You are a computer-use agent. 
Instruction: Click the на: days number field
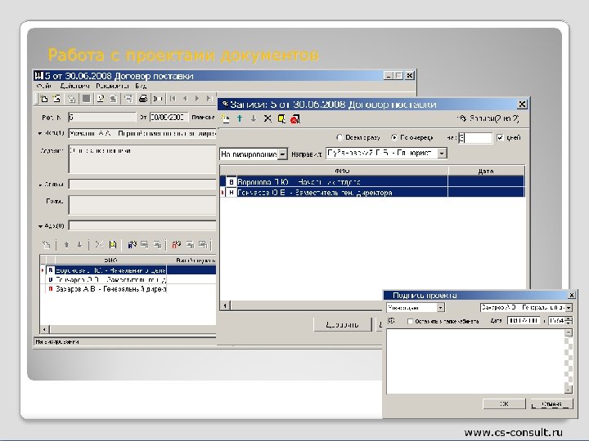pyautogui.click(x=475, y=138)
